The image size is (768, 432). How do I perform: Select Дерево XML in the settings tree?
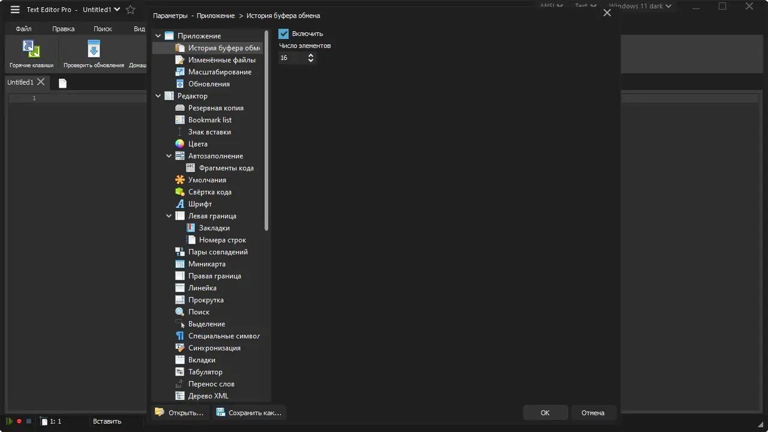point(208,396)
